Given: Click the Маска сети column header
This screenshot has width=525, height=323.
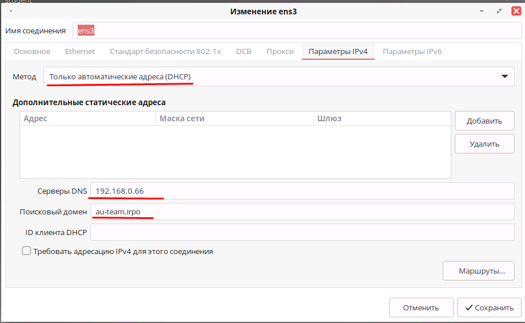Looking at the screenshot, I should 235,118.
